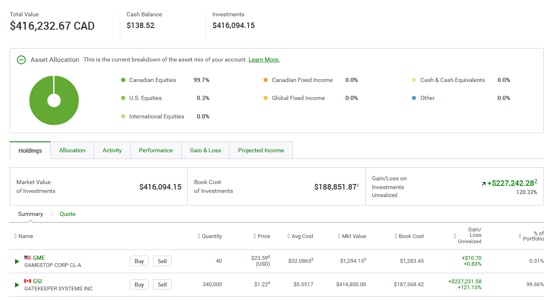Open the Learn More link
Screen dimensions: 548x300
coord(264,60)
